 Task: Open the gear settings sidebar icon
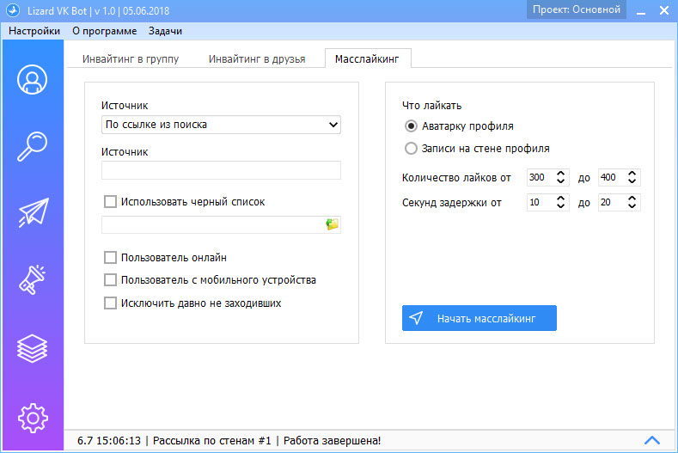(x=32, y=417)
